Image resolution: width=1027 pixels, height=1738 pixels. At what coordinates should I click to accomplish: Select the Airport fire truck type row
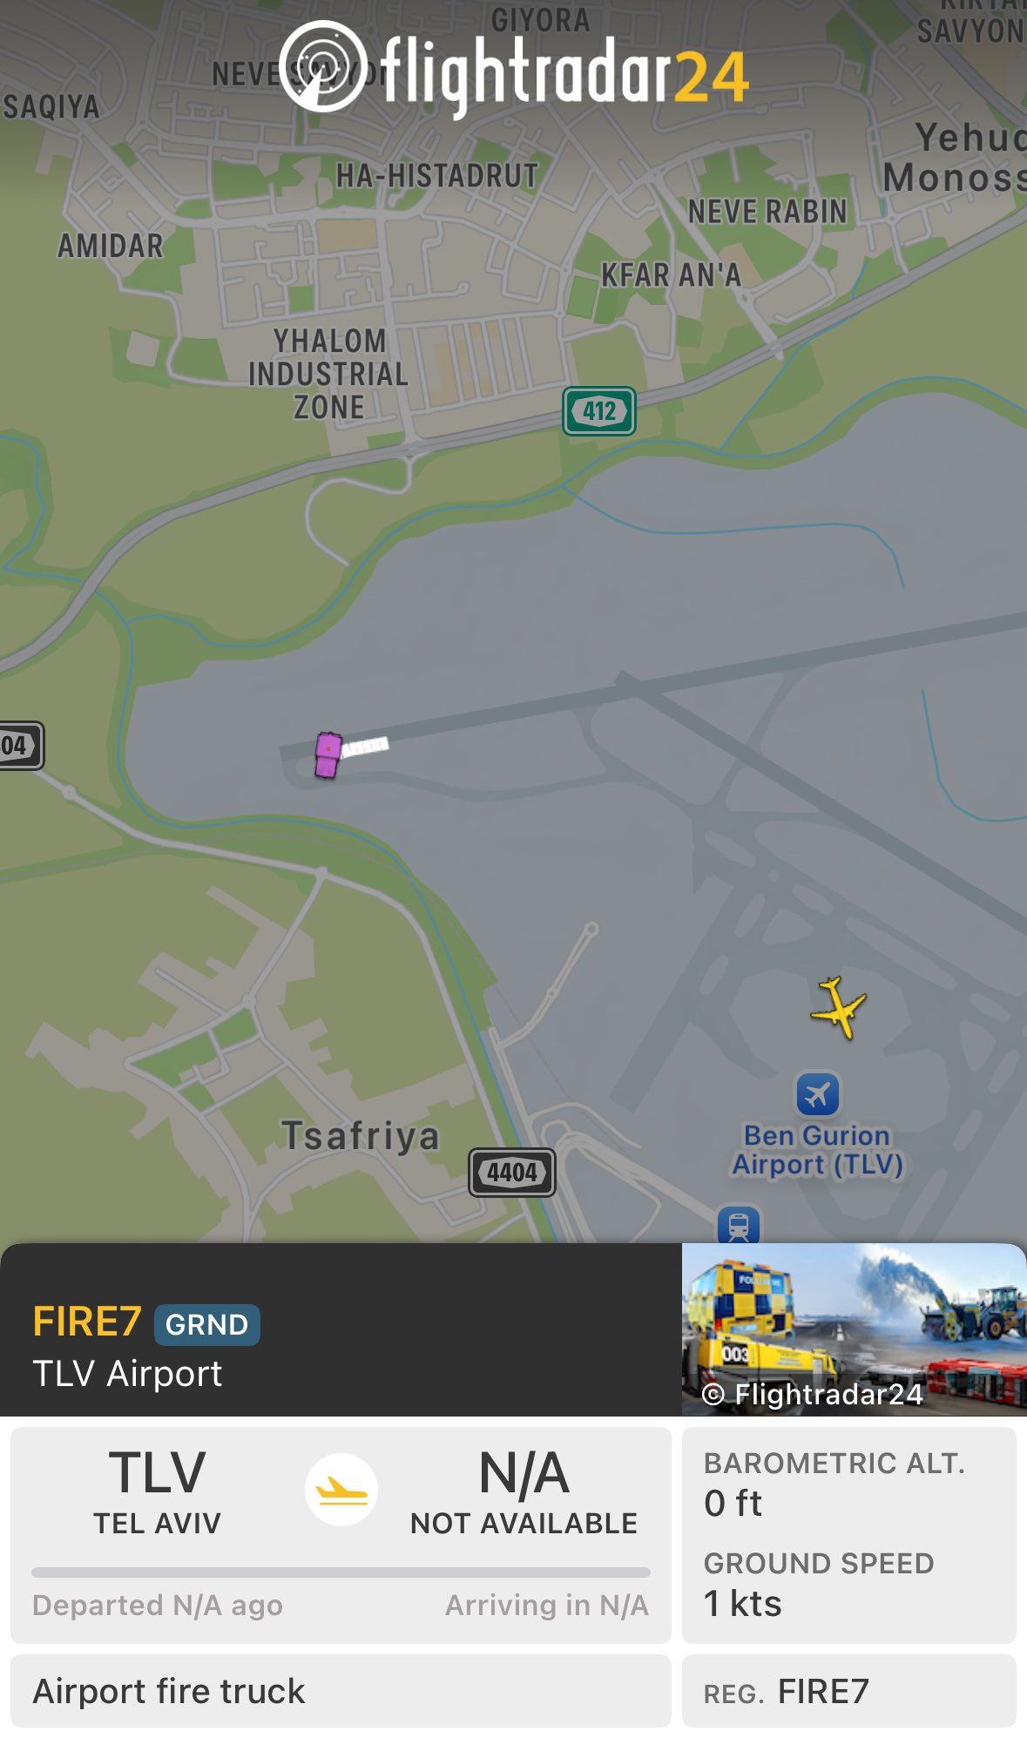pyautogui.click(x=341, y=1691)
